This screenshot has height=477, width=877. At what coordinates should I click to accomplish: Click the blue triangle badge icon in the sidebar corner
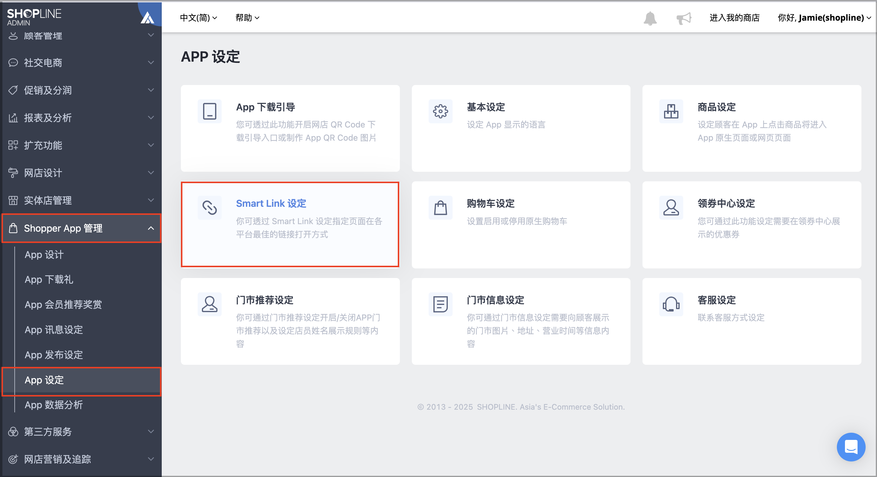pos(148,17)
